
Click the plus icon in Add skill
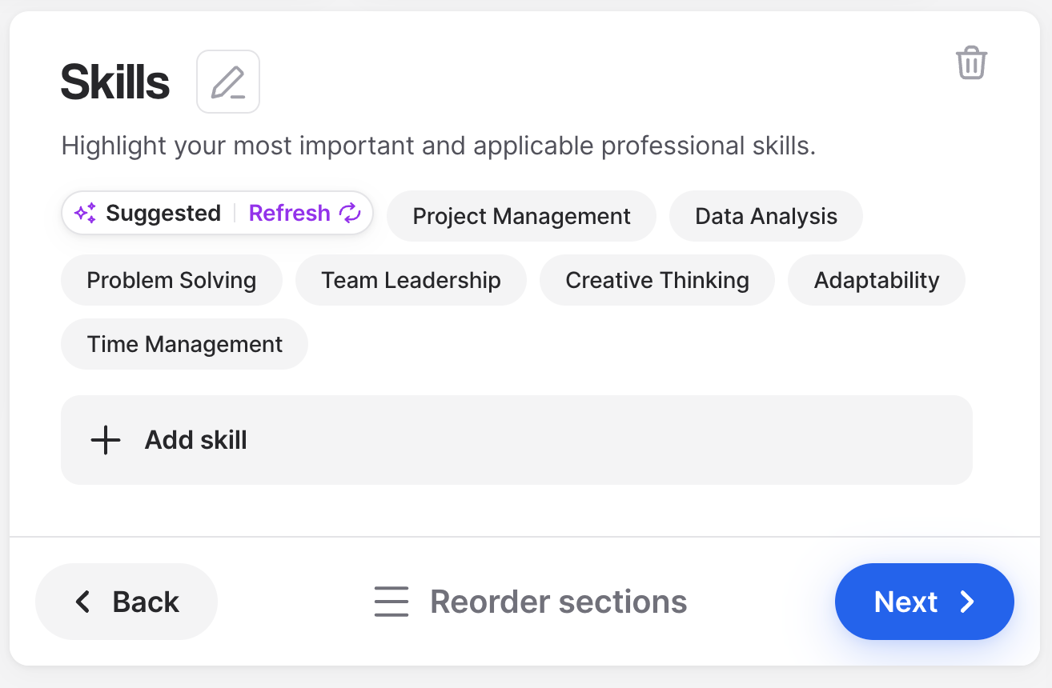[x=105, y=440]
